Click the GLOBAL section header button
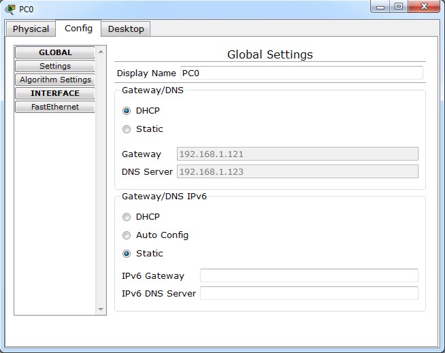Image resolution: width=445 pixels, height=353 pixels. (54, 52)
